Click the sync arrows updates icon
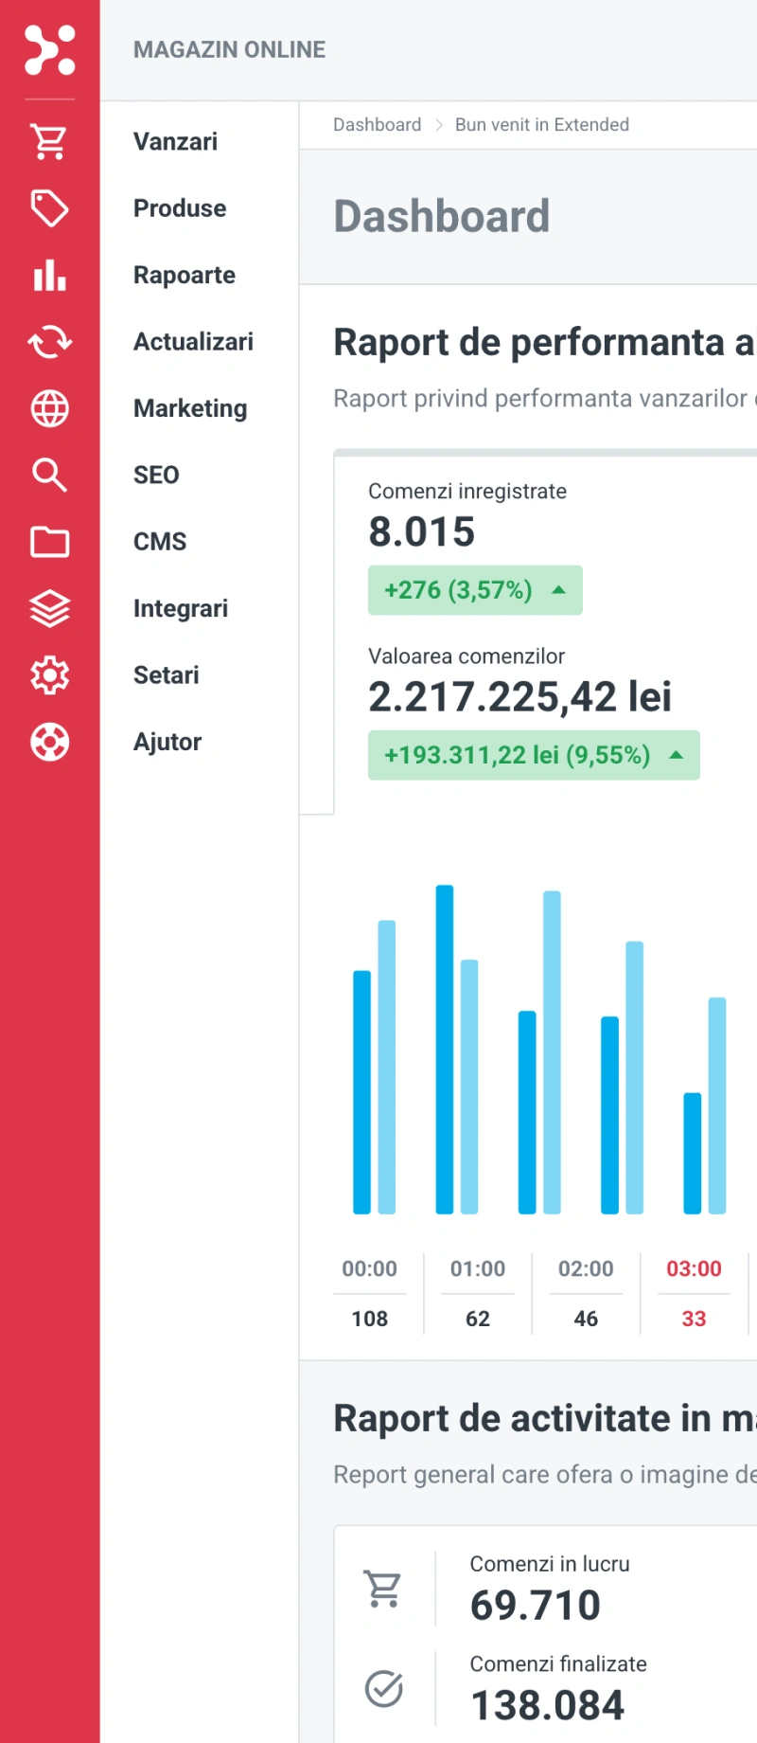Screen dimensions: 757x1743 pos(49,342)
